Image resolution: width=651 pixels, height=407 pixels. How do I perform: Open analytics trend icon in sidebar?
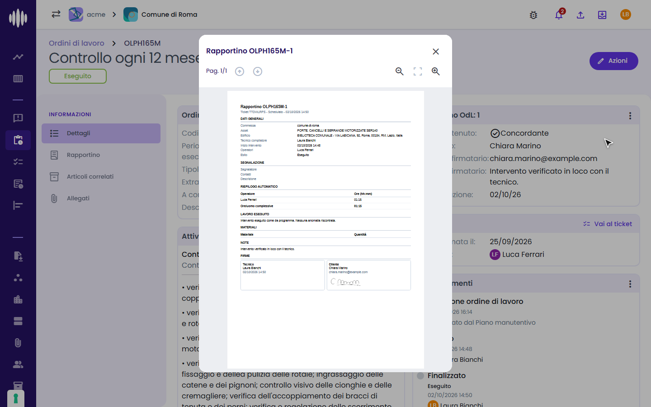(x=18, y=57)
